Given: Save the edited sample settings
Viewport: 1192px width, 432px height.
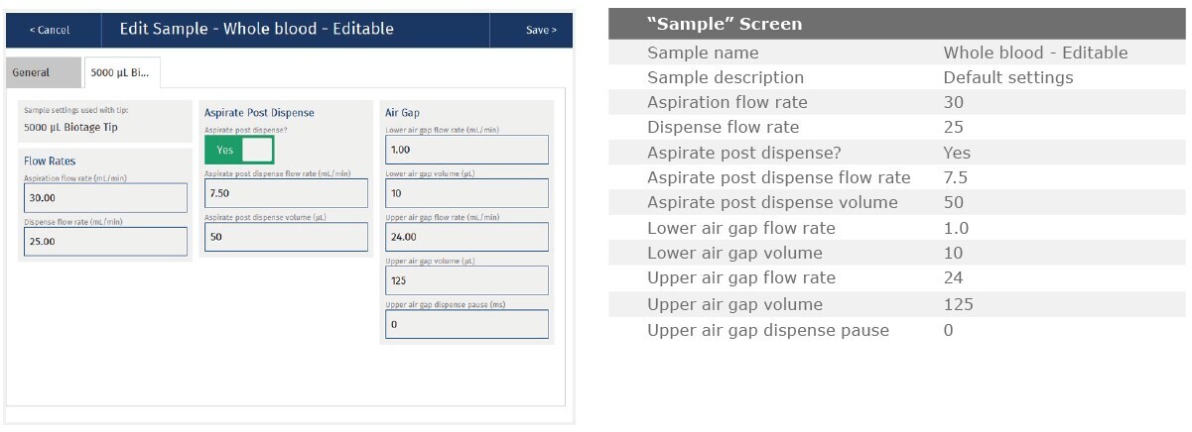Looking at the screenshot, I should pos(541,30).
